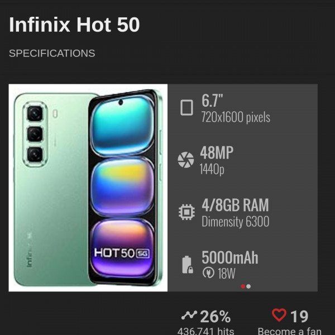Click the fast charging plug icon
335x335 pixels.
208,272
